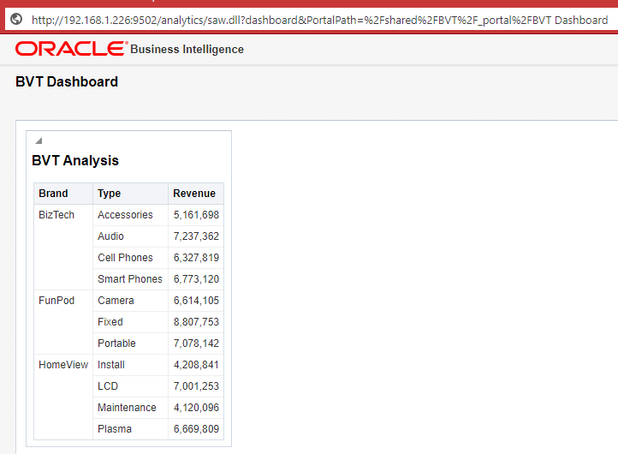Click the Plasma type cell
The width and height of the screenshot is (618, 454).
130,429
